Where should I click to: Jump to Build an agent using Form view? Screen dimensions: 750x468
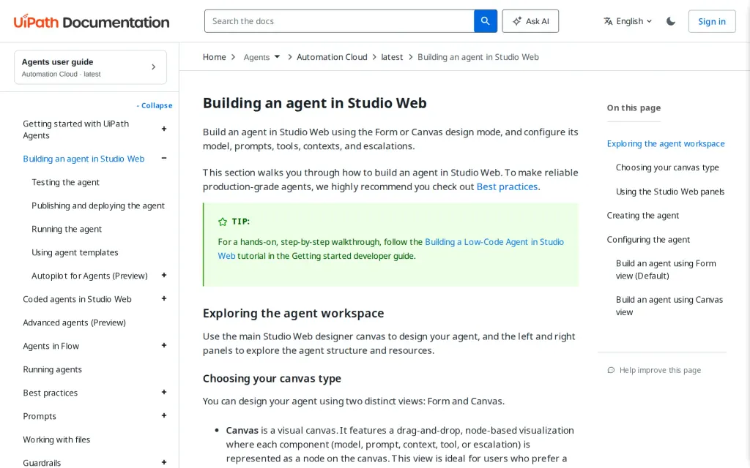click(666, 269)
